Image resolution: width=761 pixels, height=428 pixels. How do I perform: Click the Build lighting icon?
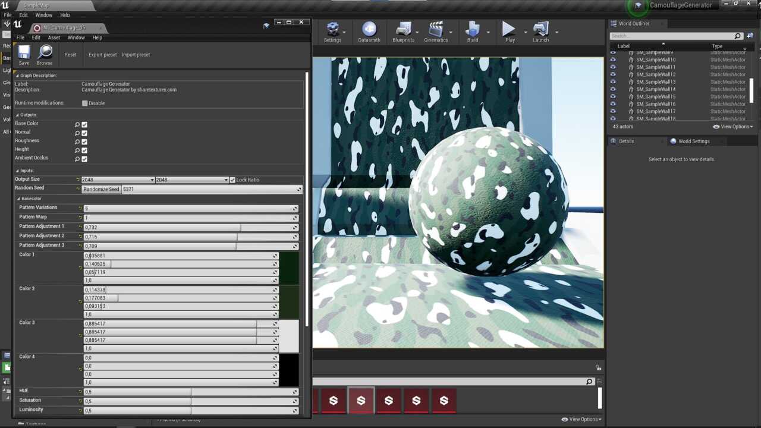(x=473, y=32)
